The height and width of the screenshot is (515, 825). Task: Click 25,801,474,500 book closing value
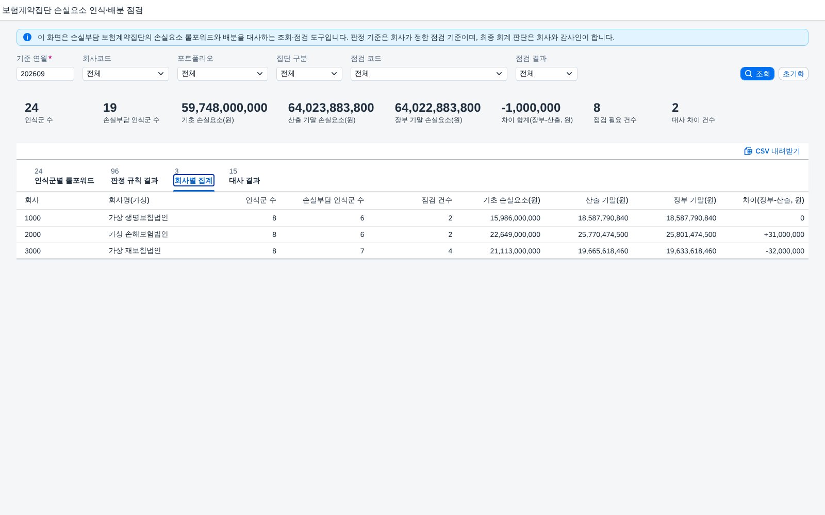point(691,234)
